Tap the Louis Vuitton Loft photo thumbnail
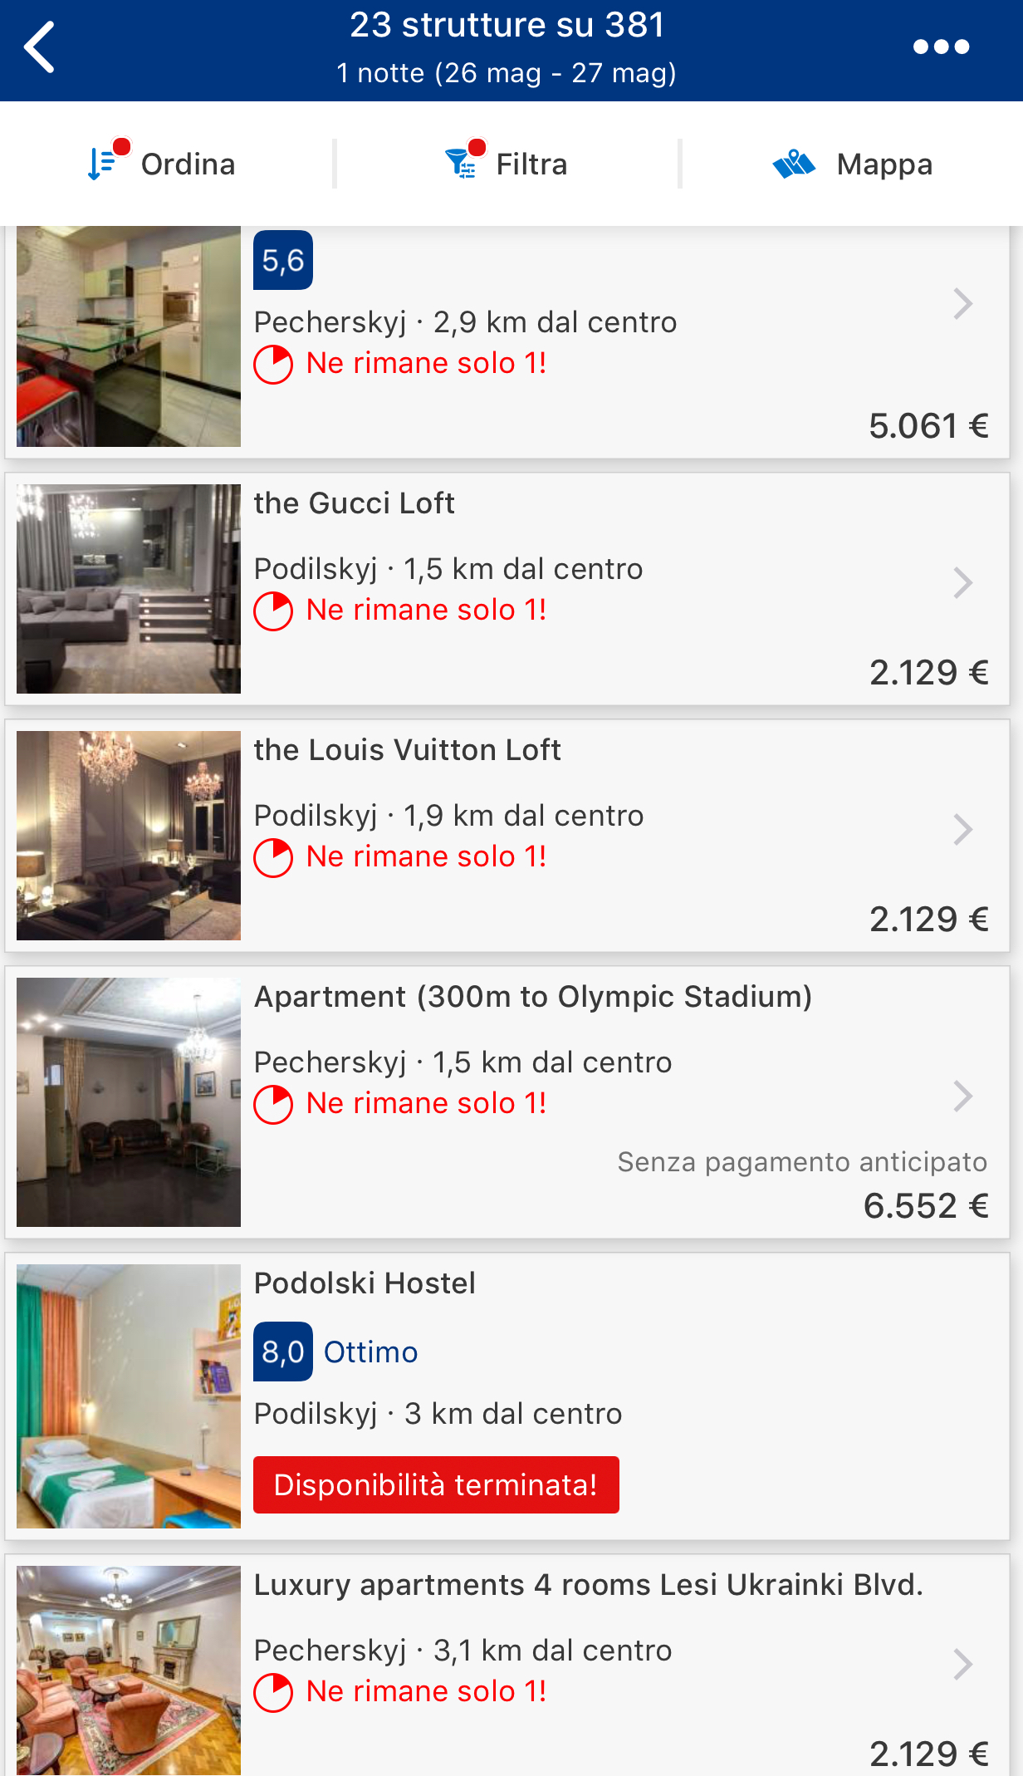Image resolution: width=1023 pixels, height=1776 pixels. [x=129, y=836]
